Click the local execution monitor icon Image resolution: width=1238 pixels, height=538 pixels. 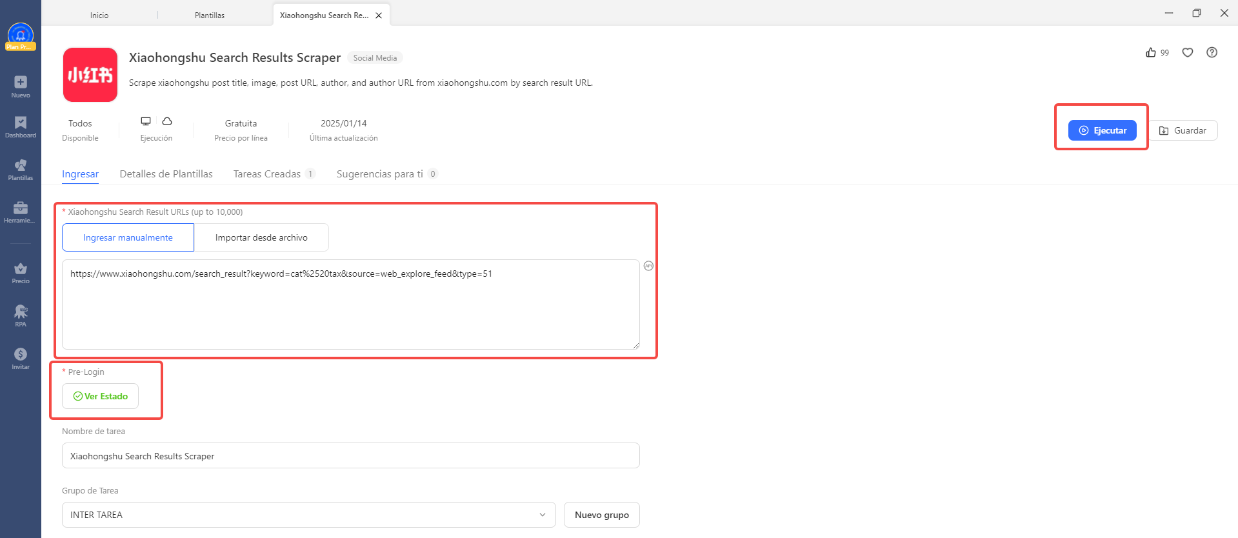(146, 121)
